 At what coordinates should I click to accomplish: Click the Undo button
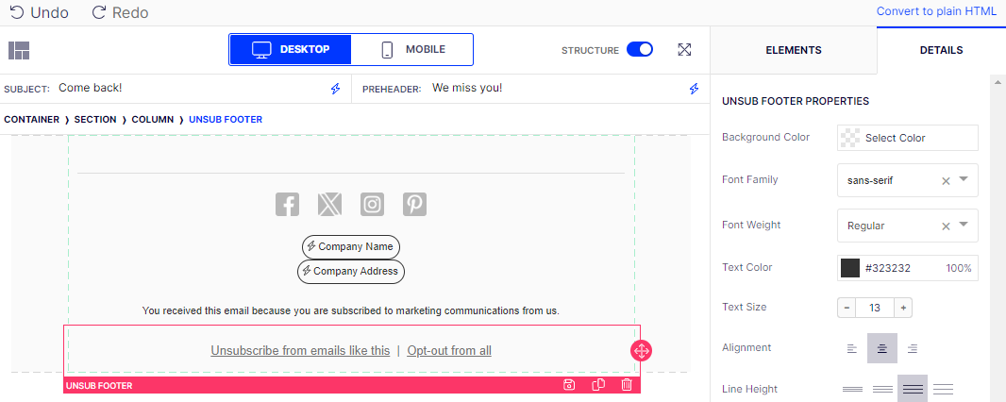pyautogui.click(x=40, y=13)
